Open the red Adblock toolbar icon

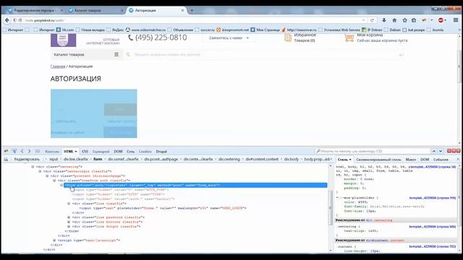tap(441, 20)
